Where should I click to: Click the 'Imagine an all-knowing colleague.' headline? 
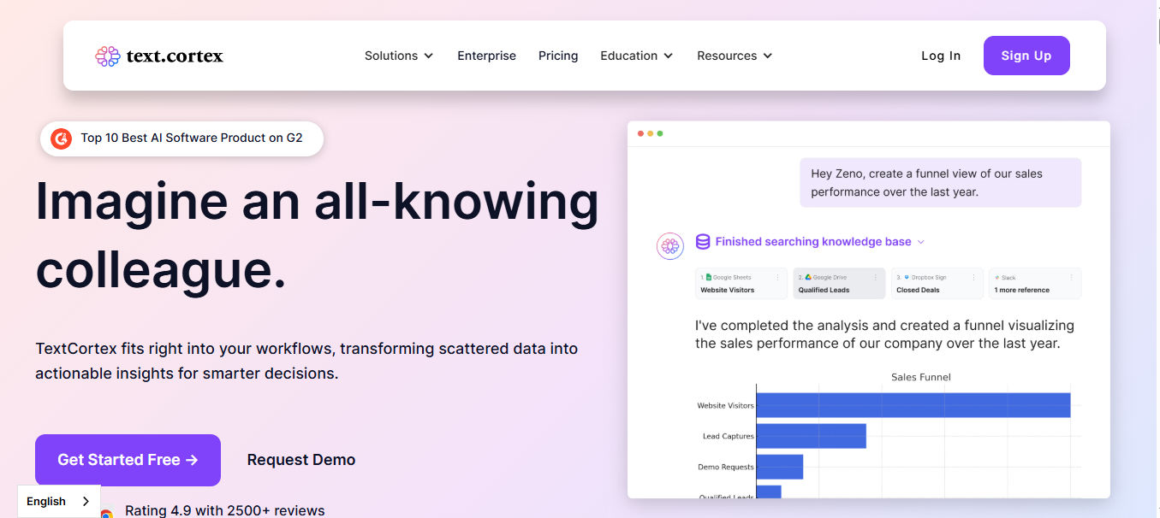click(x=317, y=235)
